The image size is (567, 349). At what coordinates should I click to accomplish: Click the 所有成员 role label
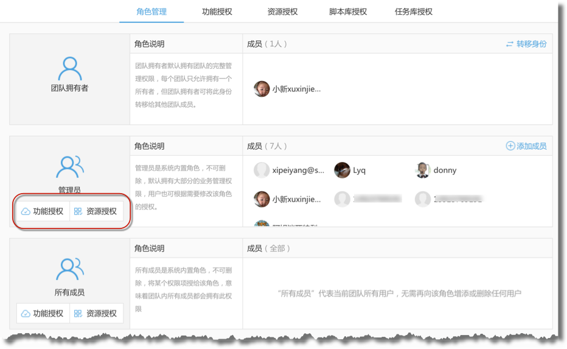pyautogui.click(x=69, y=292)
